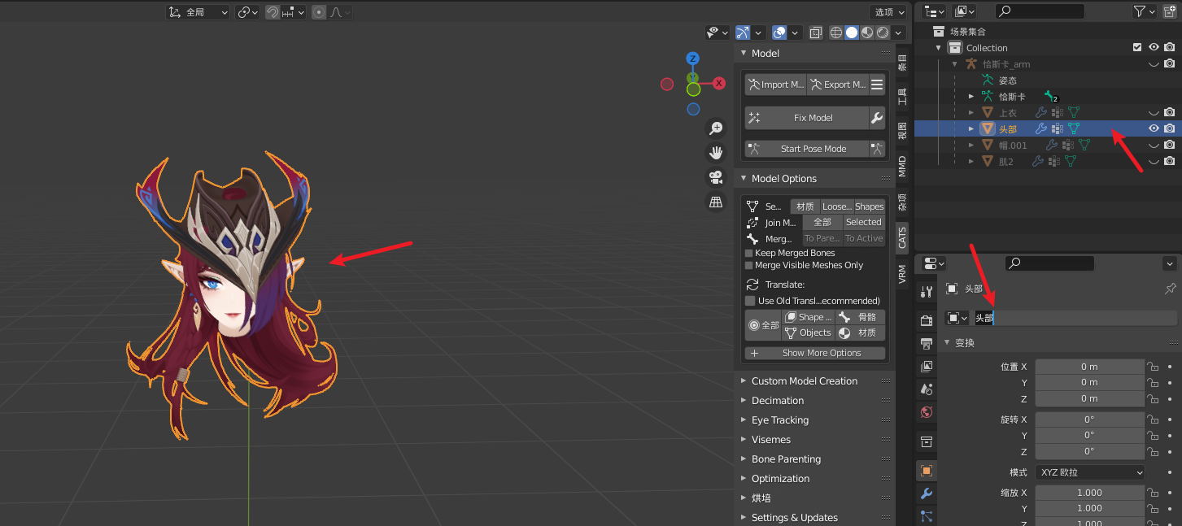Open Fix Model wrench settings
Image resolution: width=1182 pixels, height=526 pixels.
click(877, 118)
